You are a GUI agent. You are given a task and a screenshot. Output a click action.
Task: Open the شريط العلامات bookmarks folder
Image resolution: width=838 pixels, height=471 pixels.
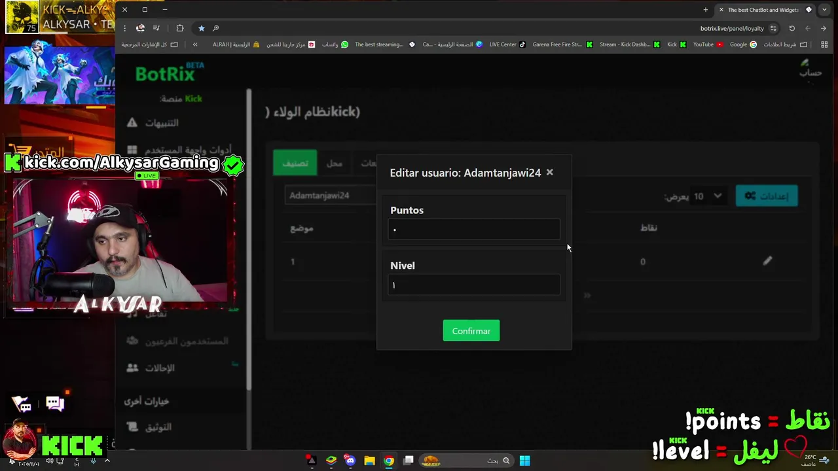785,44
